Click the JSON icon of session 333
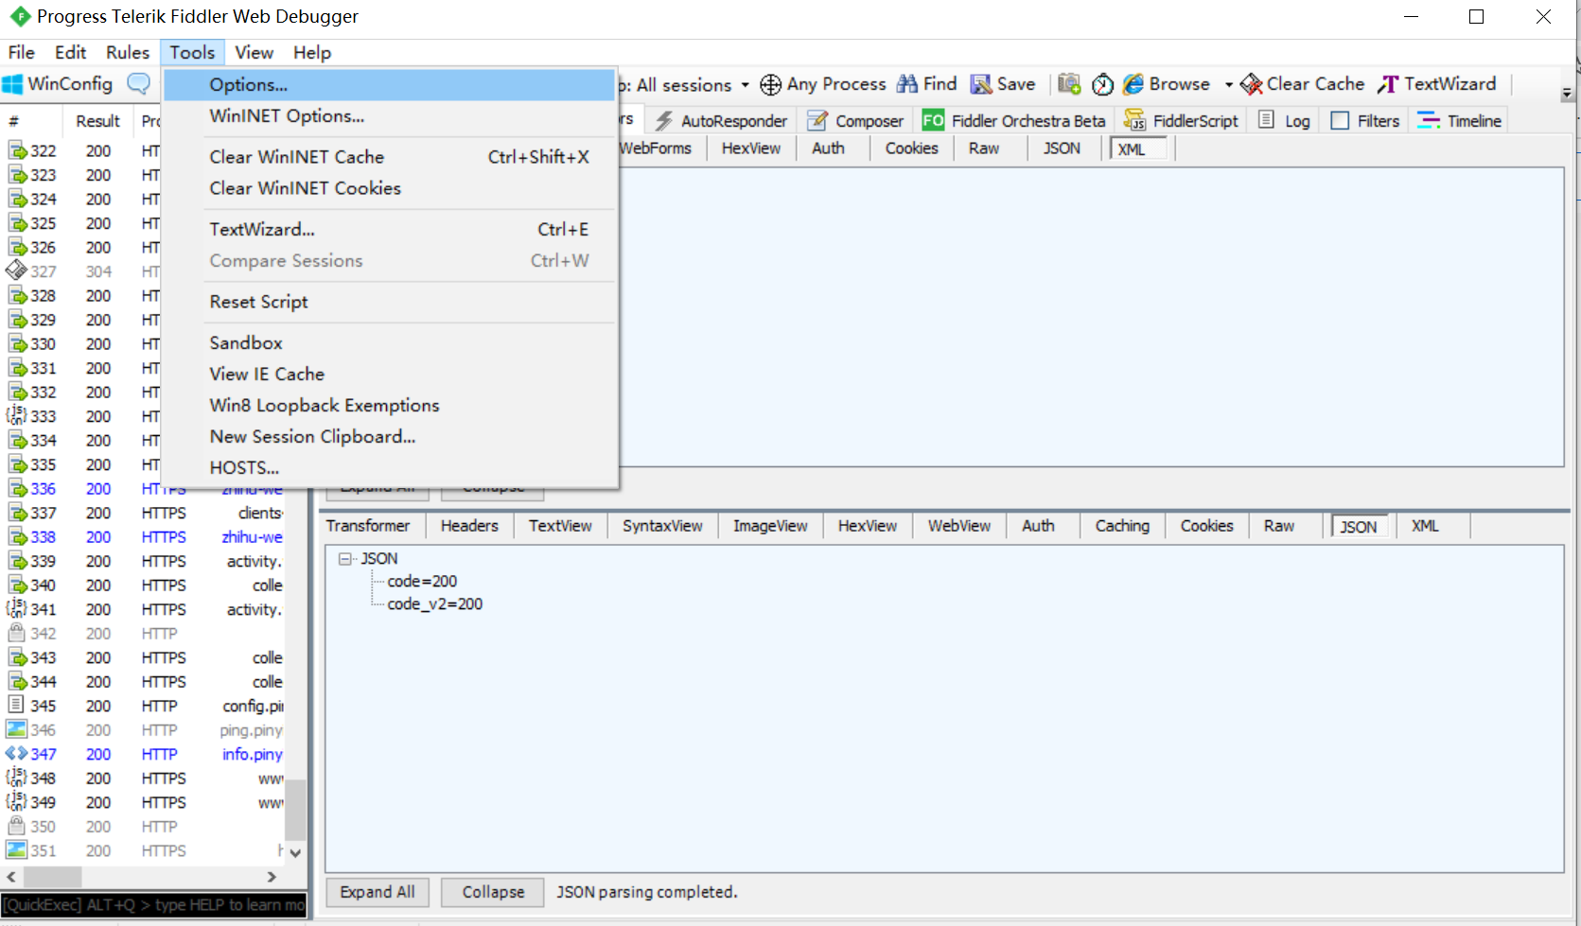 16,415
